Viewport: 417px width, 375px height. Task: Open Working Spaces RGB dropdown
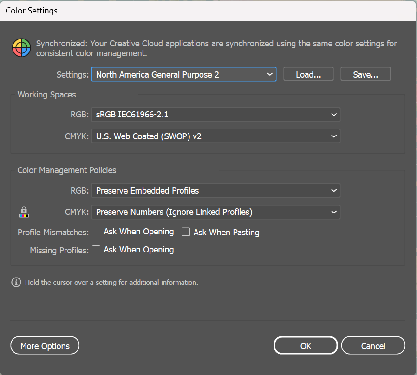[215, 115]
